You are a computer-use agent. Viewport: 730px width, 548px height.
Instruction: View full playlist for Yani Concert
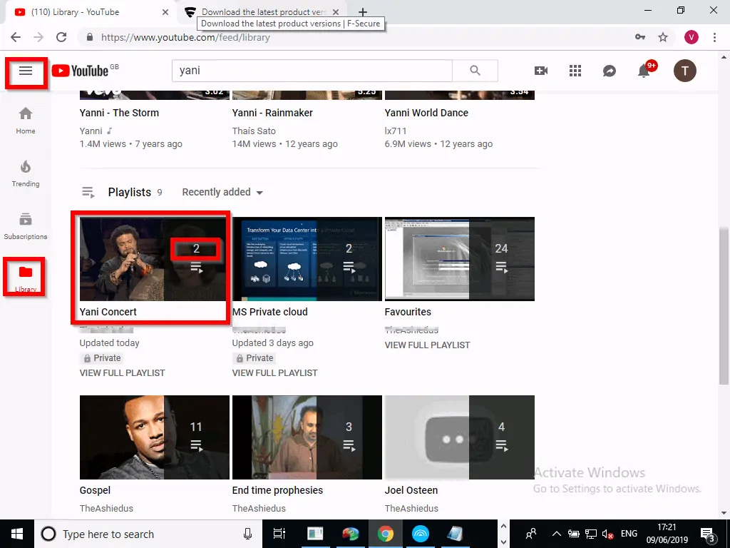point(122,372)
